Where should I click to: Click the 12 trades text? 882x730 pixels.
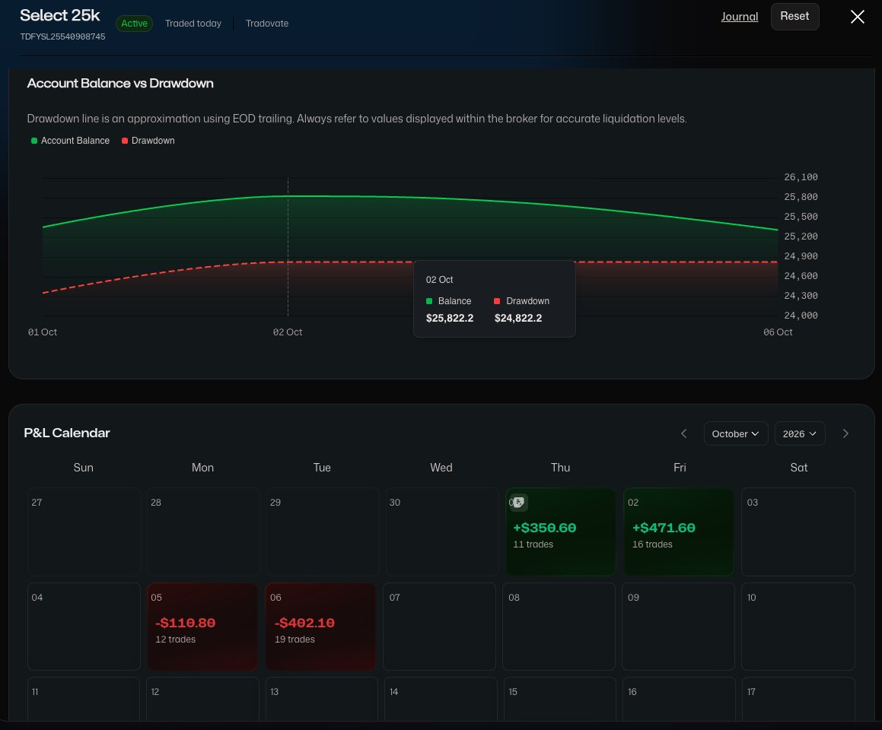(176, 639)
